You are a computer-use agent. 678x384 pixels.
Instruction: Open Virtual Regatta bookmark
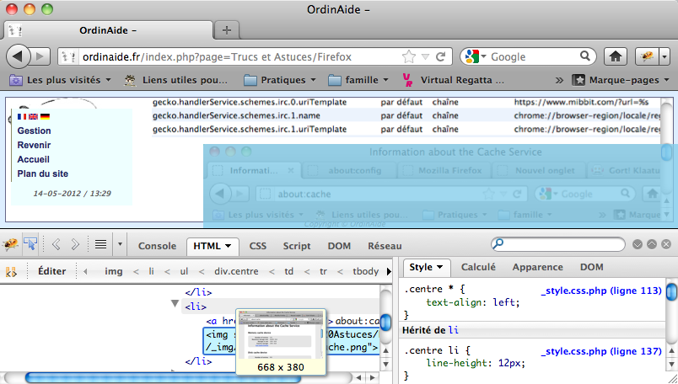click(x=453, y=80)
